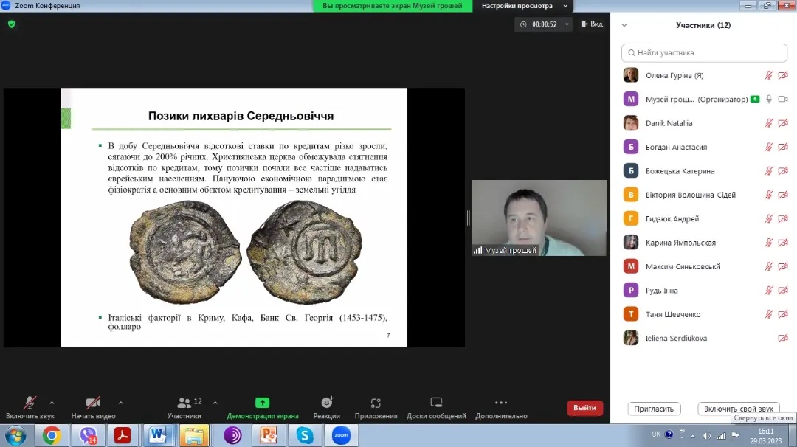This screenshot has width=797, height=447.
Task: Expand audio options arrow next to microphone
Action: 52,403
